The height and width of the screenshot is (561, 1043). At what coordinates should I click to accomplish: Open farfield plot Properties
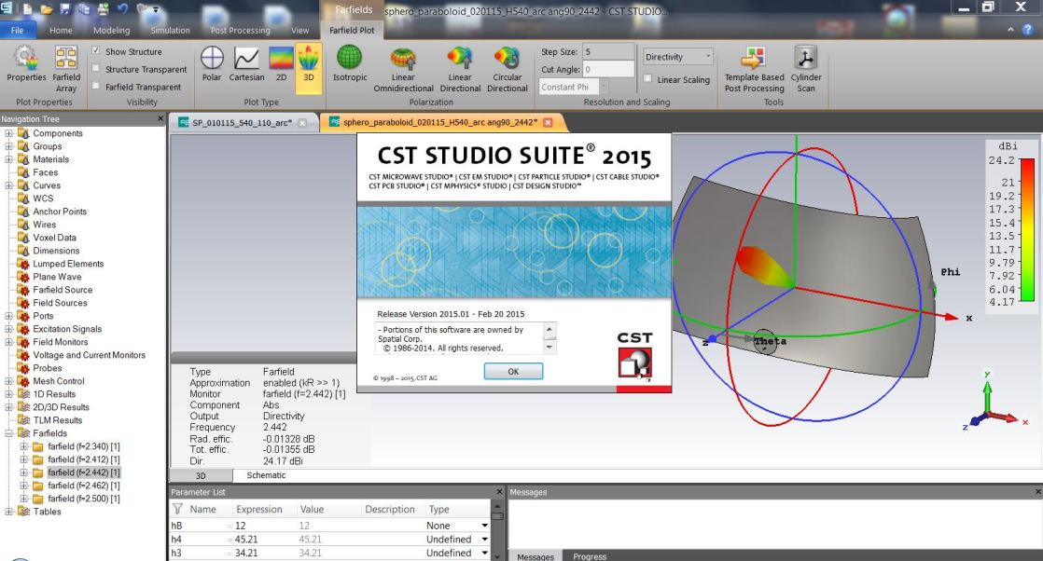tap(25, 65)
